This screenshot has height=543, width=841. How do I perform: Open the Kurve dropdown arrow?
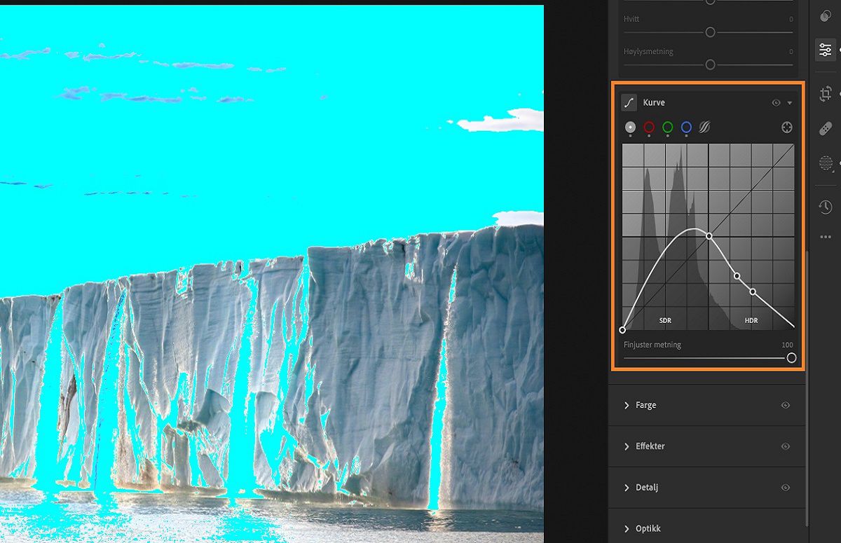[788, 102]
